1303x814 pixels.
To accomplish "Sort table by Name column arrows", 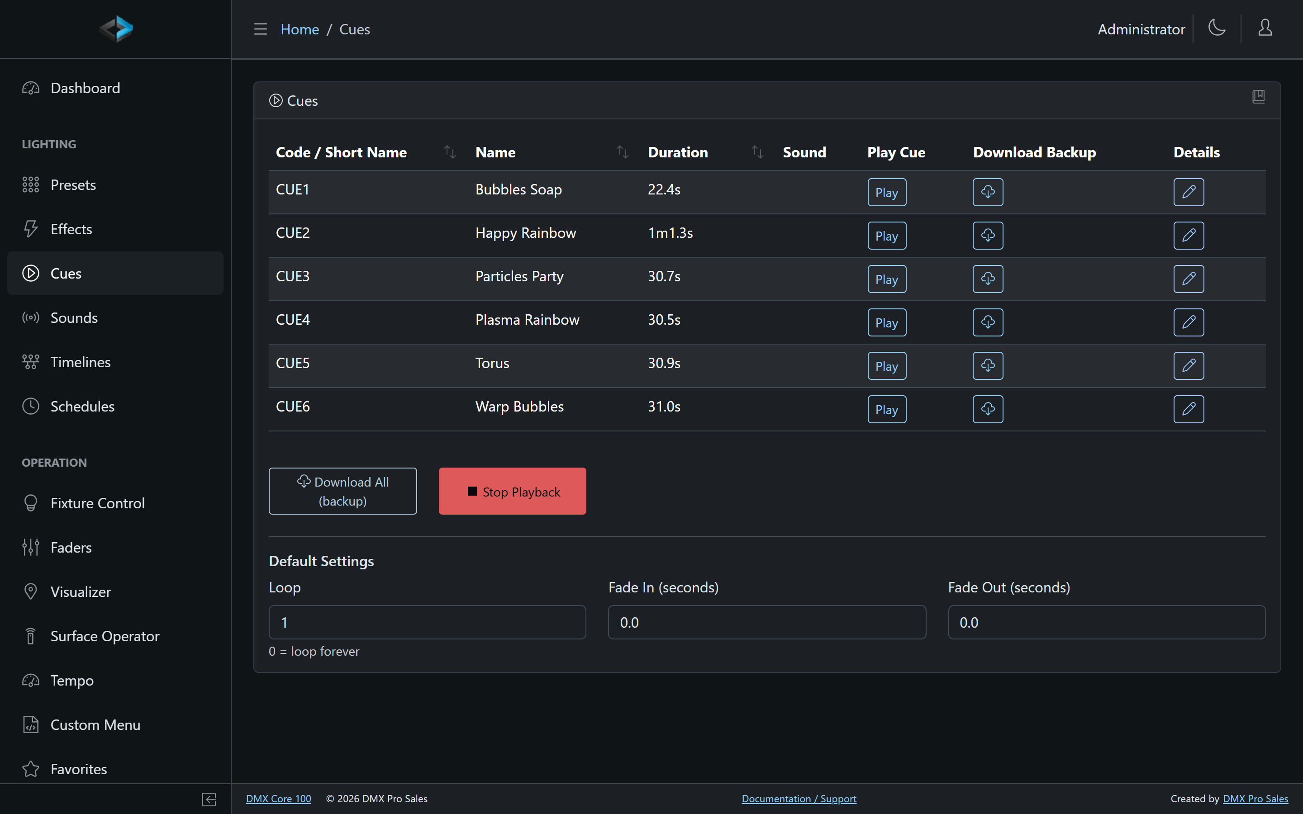I will (623, 152).
